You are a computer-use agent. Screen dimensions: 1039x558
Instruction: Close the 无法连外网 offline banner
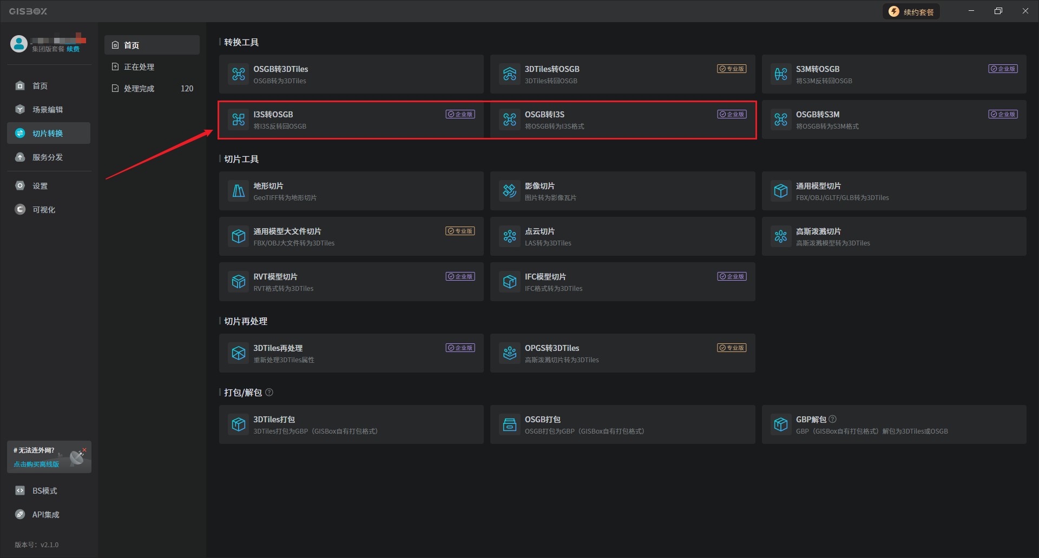pyautogui.click(x=84, y=449)
